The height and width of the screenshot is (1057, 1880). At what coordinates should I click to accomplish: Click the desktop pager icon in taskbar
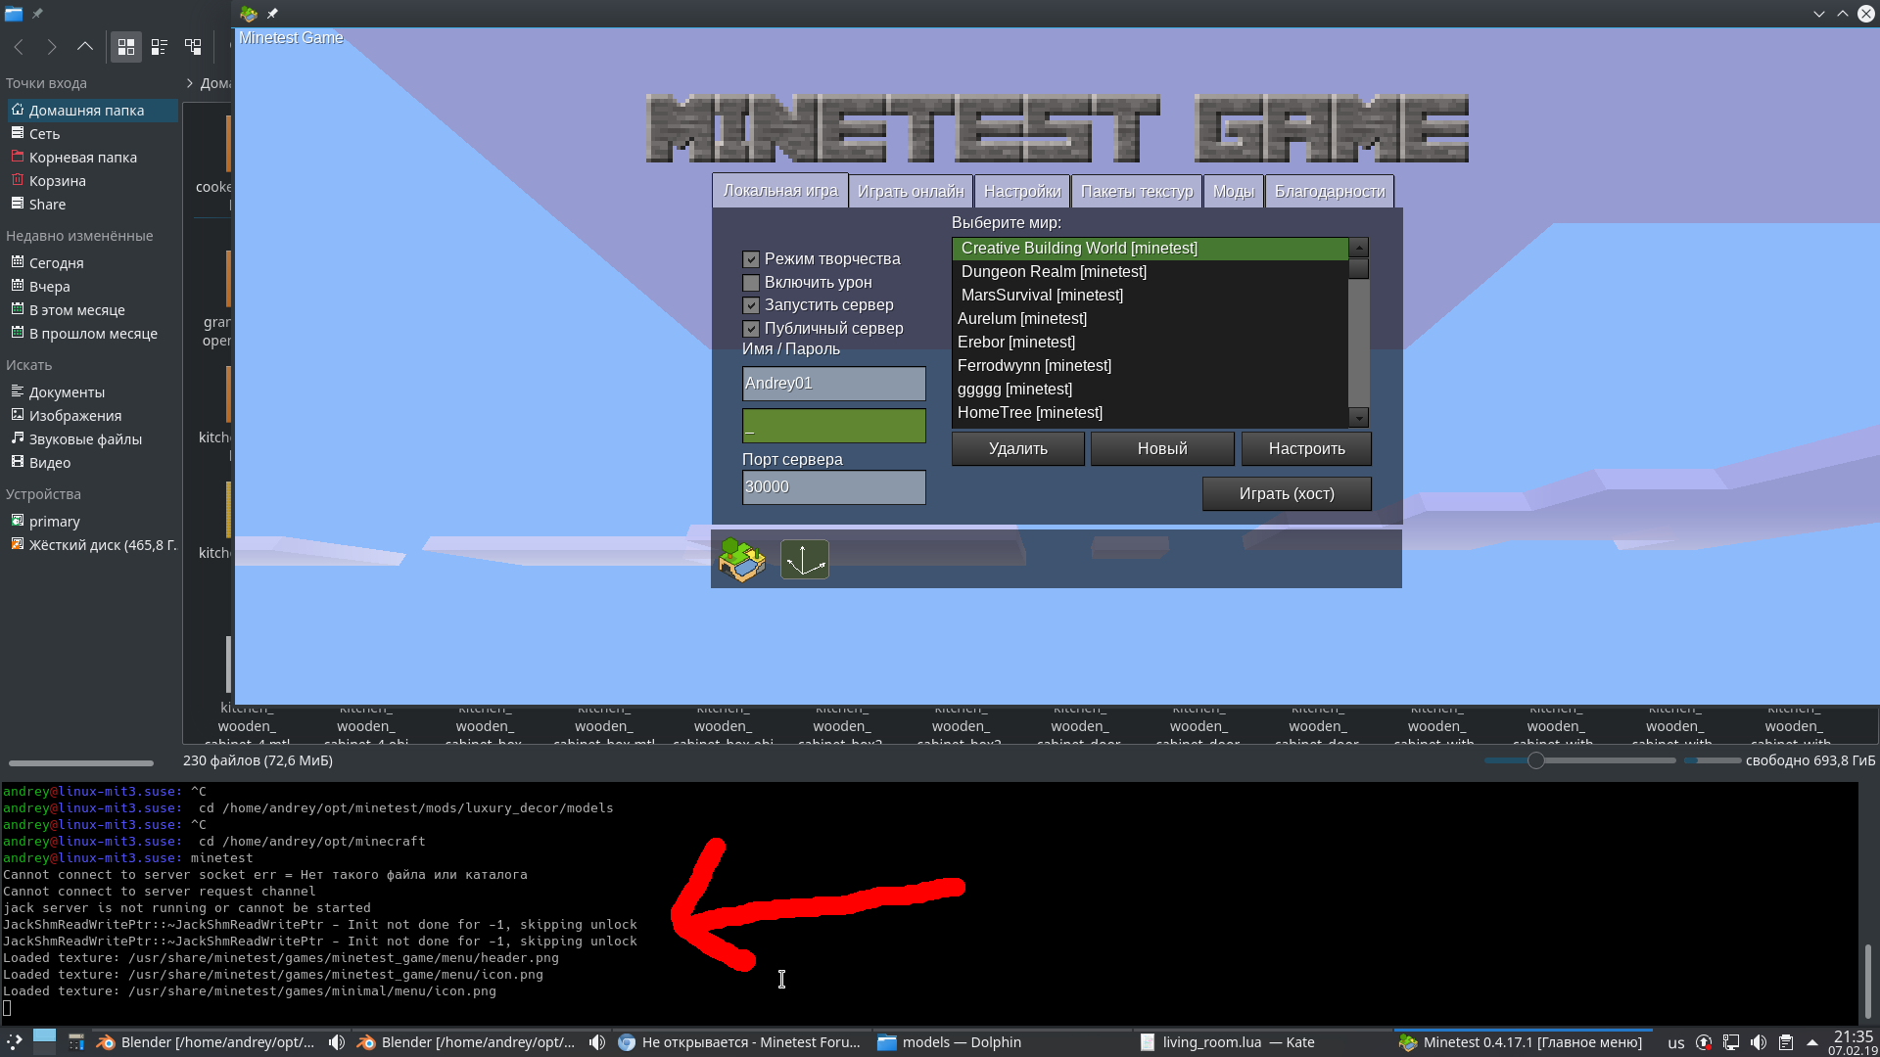tap(44, 1041)
